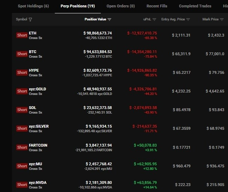The image size is (228, 192).
Task: Click xyz:NVDA uPnL $ +63,856.79
Action: (x=145, y=183)
